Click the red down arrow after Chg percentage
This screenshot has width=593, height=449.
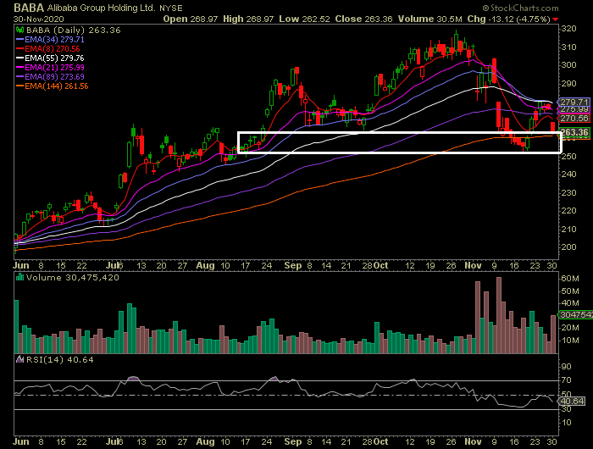[555, 19]
